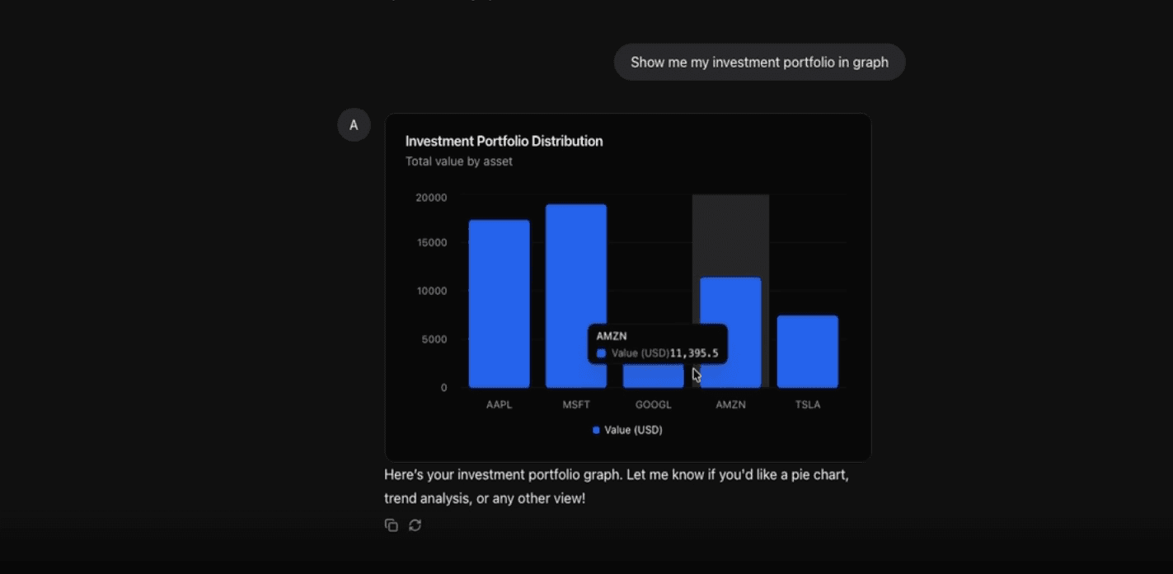The width and height of the screenshot is (1173, 574).
Task: Click the assistant avatar labeled A
Action: [354, 124]
